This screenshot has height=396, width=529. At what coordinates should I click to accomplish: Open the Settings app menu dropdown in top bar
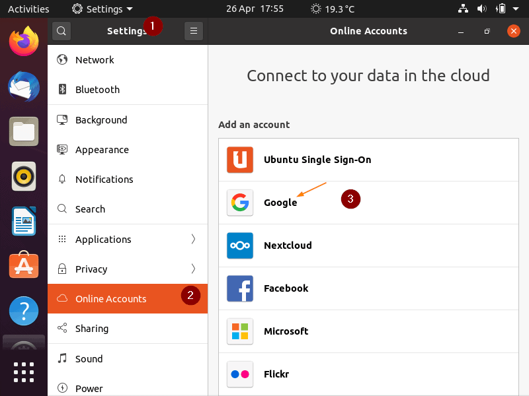(x=102, y=9)
